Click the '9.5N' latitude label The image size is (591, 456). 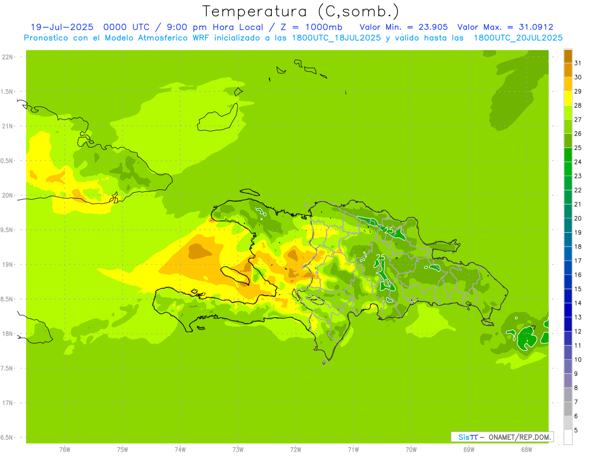7,230
